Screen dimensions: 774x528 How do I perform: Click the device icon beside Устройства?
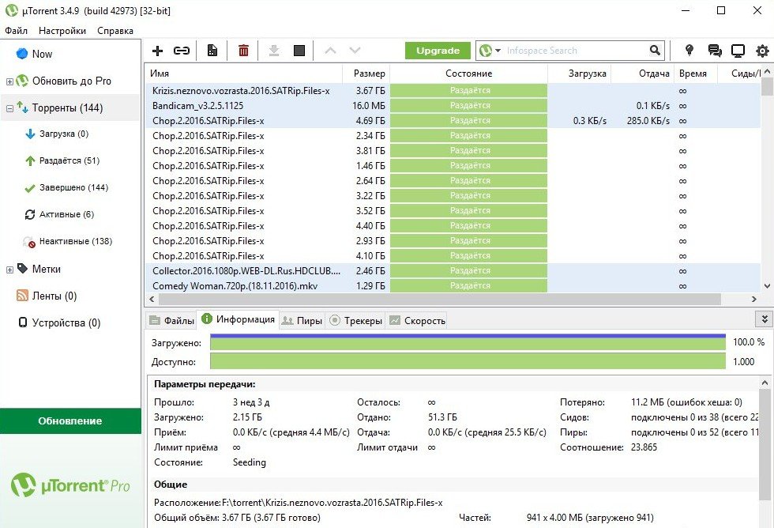[x=23, y=322]
